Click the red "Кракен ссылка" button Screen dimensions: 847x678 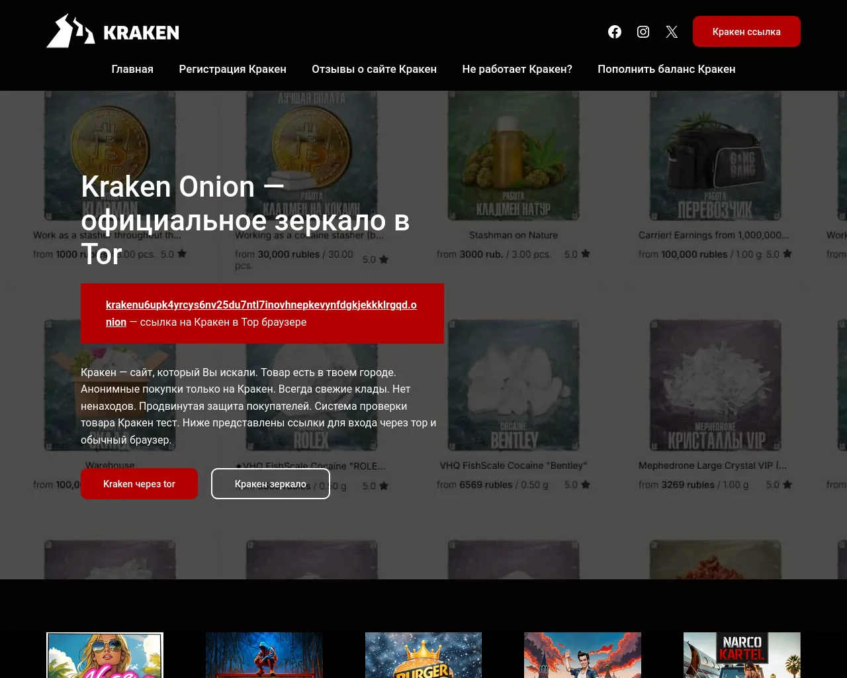(746, 32)
